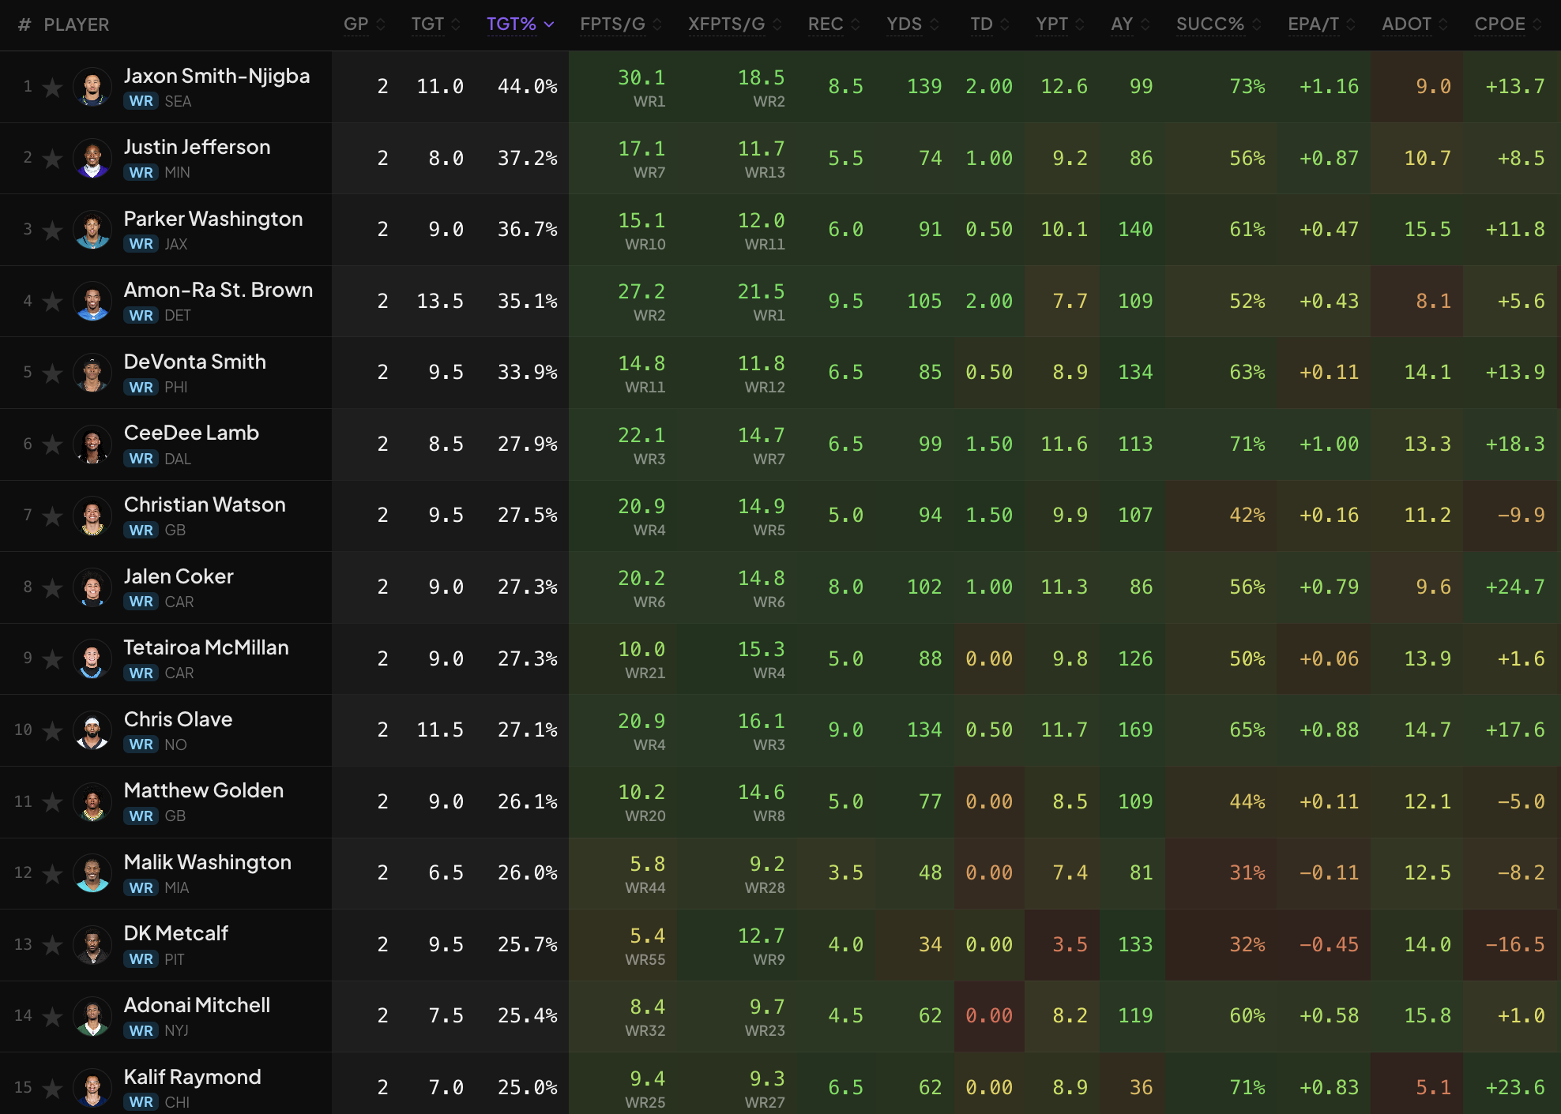The image size is (1561, 1114).
Task: Sort by the REC column header
Action: 833,24
